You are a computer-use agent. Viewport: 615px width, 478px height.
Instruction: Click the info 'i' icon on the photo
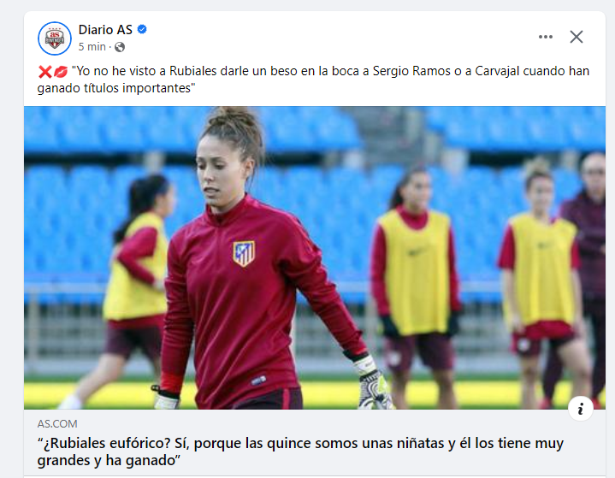(581, 409)
